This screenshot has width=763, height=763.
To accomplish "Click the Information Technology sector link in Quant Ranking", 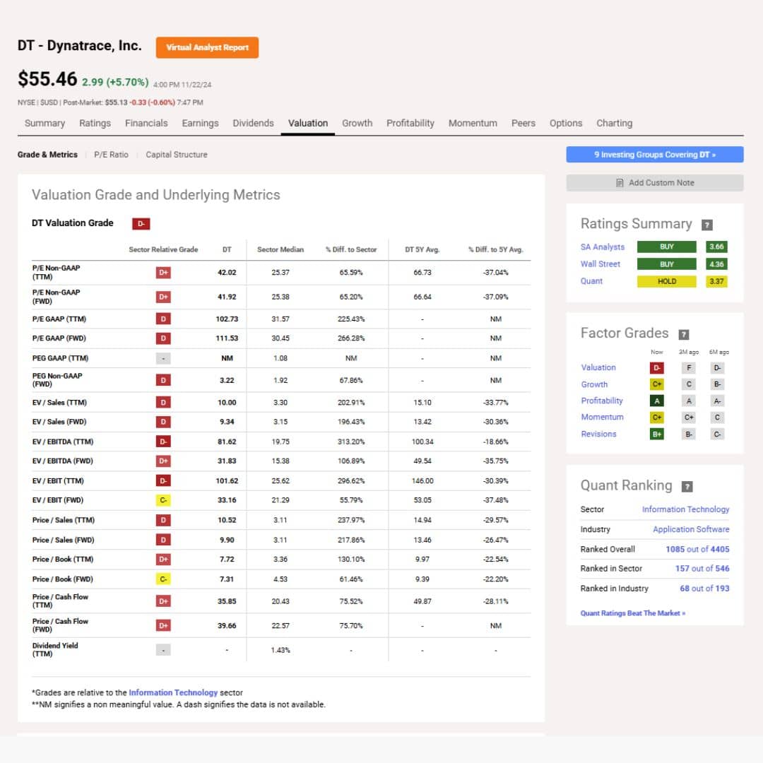I will click(x=685, y=509).
